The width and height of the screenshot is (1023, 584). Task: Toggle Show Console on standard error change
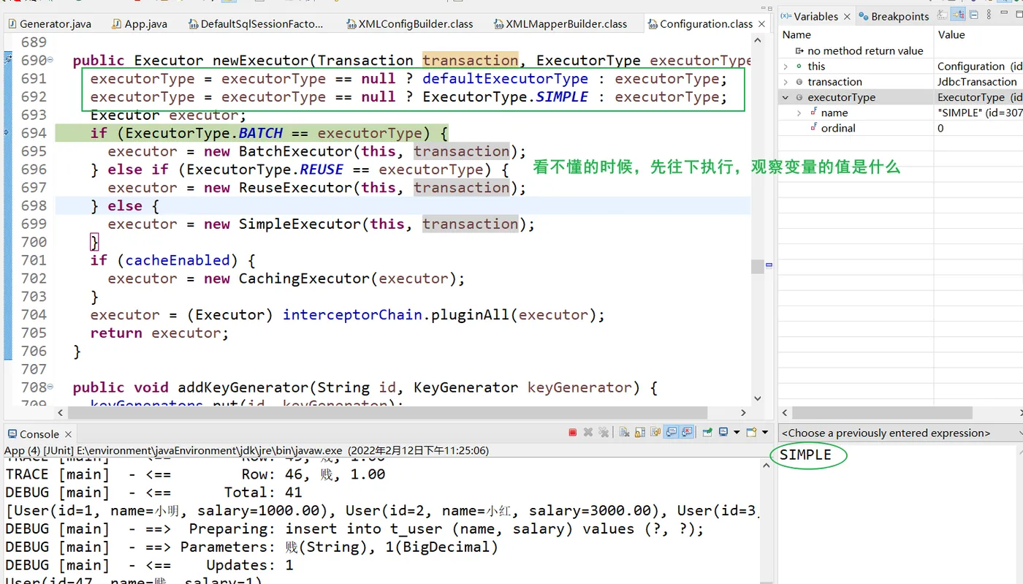tap(687, 432)
